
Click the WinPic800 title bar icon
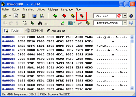coord(3,4)
